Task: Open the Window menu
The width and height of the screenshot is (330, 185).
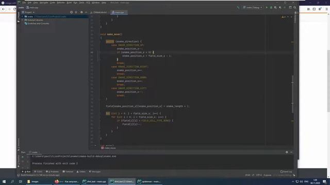Action: tap(95, 3)
